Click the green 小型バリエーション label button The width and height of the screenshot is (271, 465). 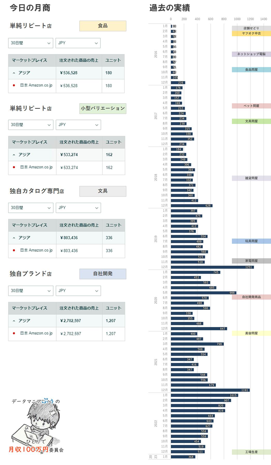[103, 109]
